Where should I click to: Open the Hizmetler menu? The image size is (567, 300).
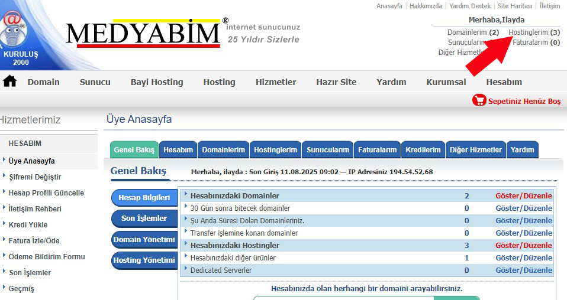[x=276, y=82]
